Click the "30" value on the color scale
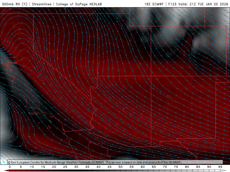 click(x=76, y=167)
